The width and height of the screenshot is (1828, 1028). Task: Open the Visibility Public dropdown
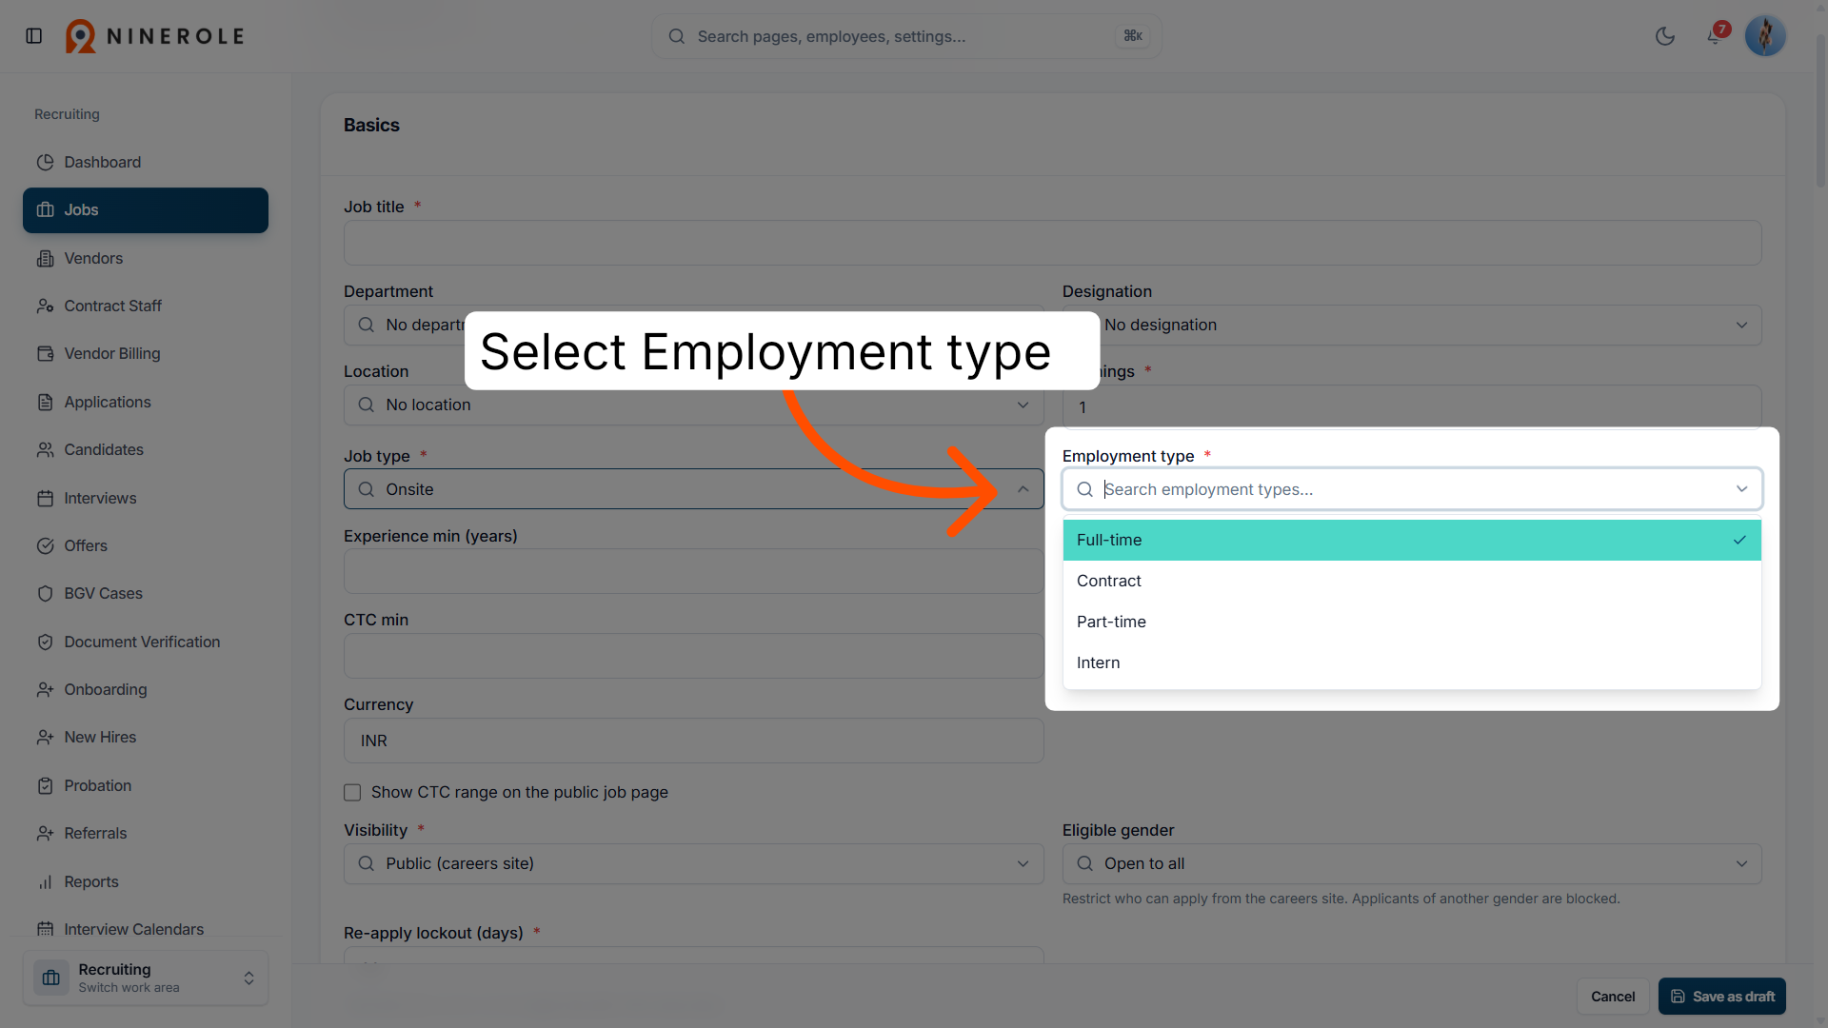pos(693,863)
